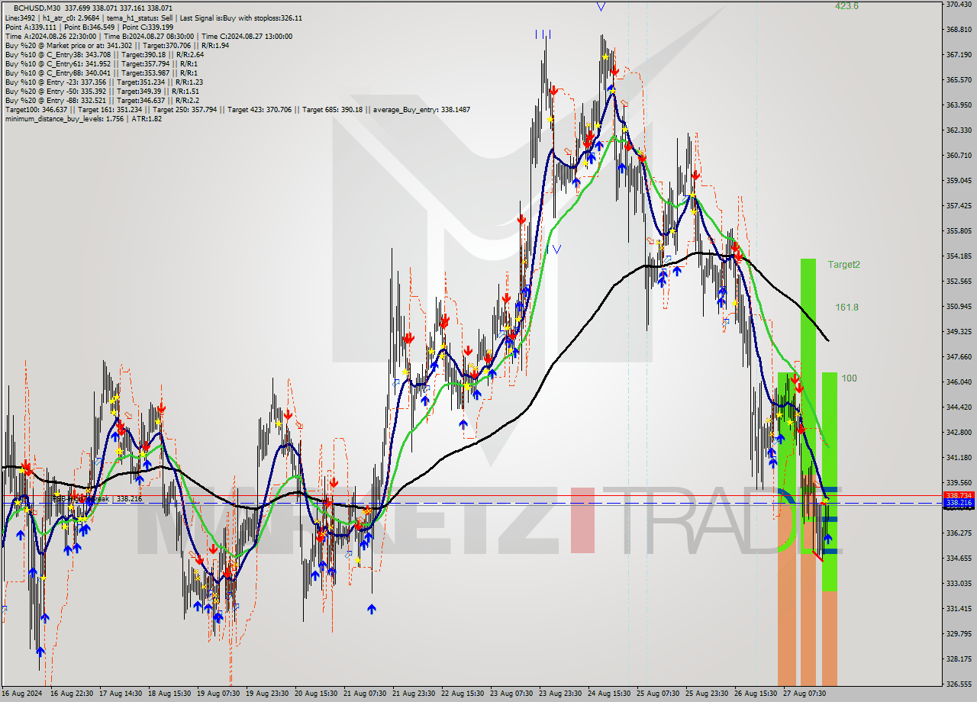Select the 'Target100: 346.637' targets summary line
Screen dimensions: 977x702
coord(237,109)
